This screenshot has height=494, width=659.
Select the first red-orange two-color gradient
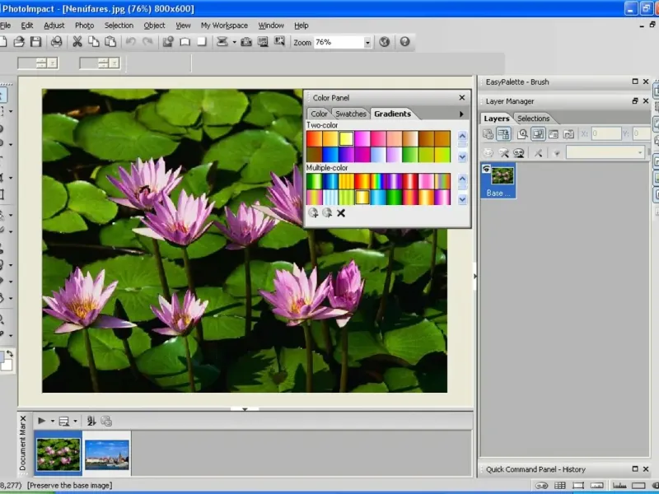pos(314,139)
